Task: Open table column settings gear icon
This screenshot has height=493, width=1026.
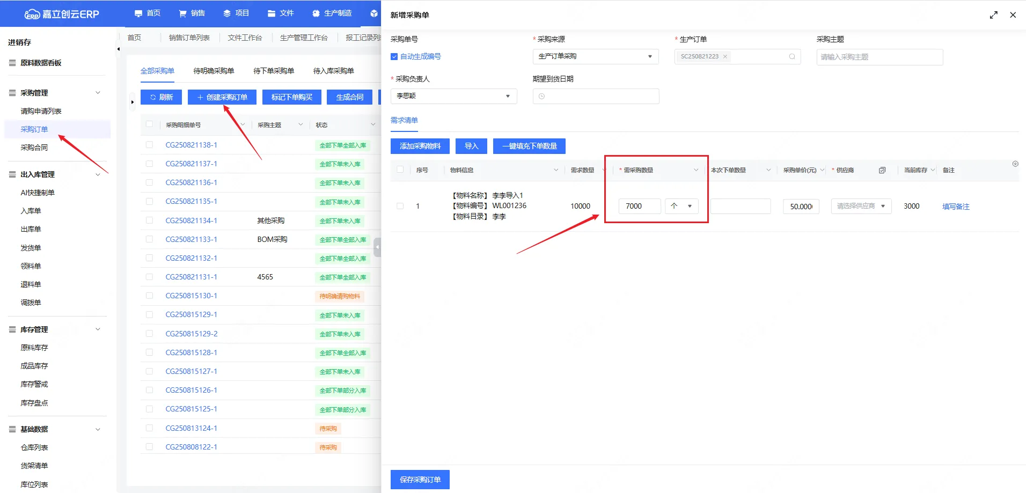Action: click(1015, 164)
